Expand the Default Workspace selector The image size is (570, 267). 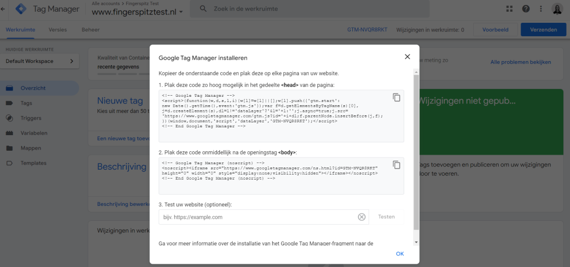click(40, 61)
